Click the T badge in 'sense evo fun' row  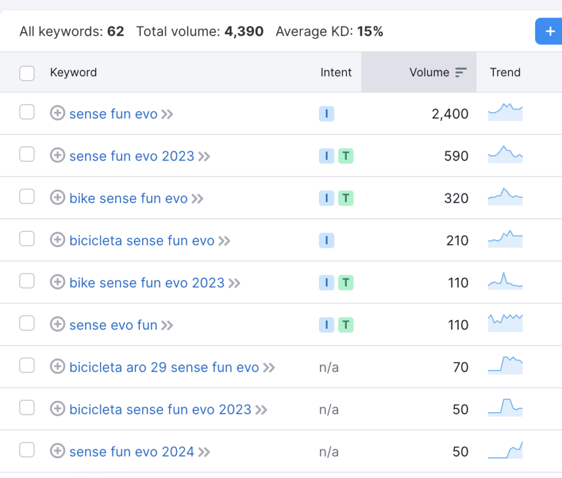click(346, 325)
